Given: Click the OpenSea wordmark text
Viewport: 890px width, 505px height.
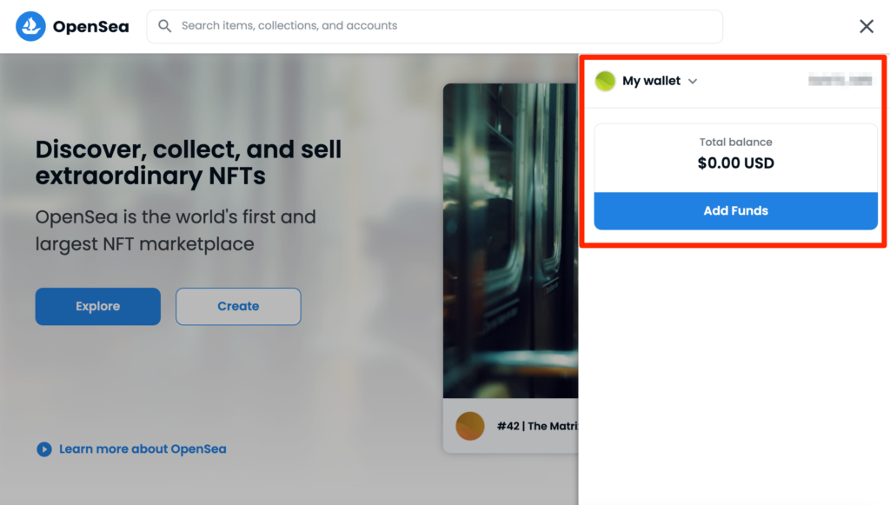Looking at the screenshot, I should click(x=90, y=27).
